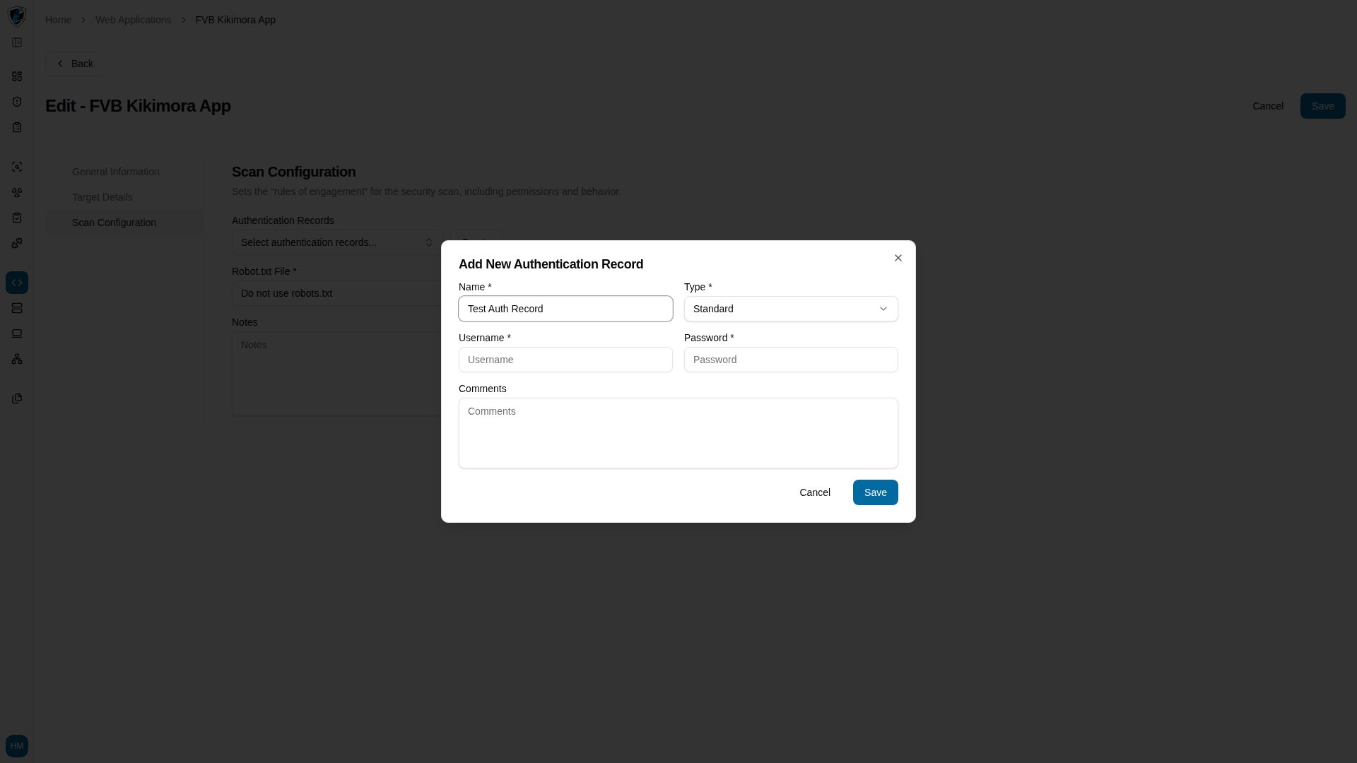Click the FVB Kikimora App breadcrumb
Screen dimensions: 1357x763
235,20
